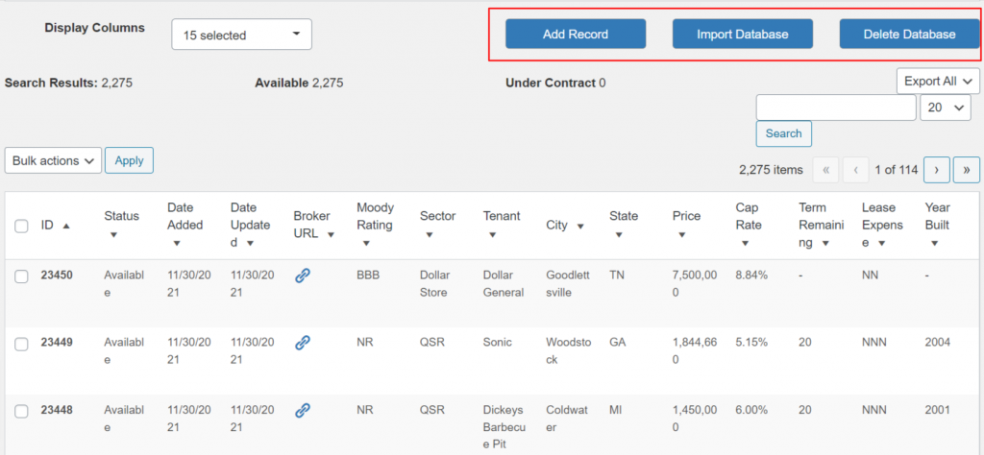Click the Add Record button
The height and width of the screenshot is (455, 984).
tap(576, 34)
